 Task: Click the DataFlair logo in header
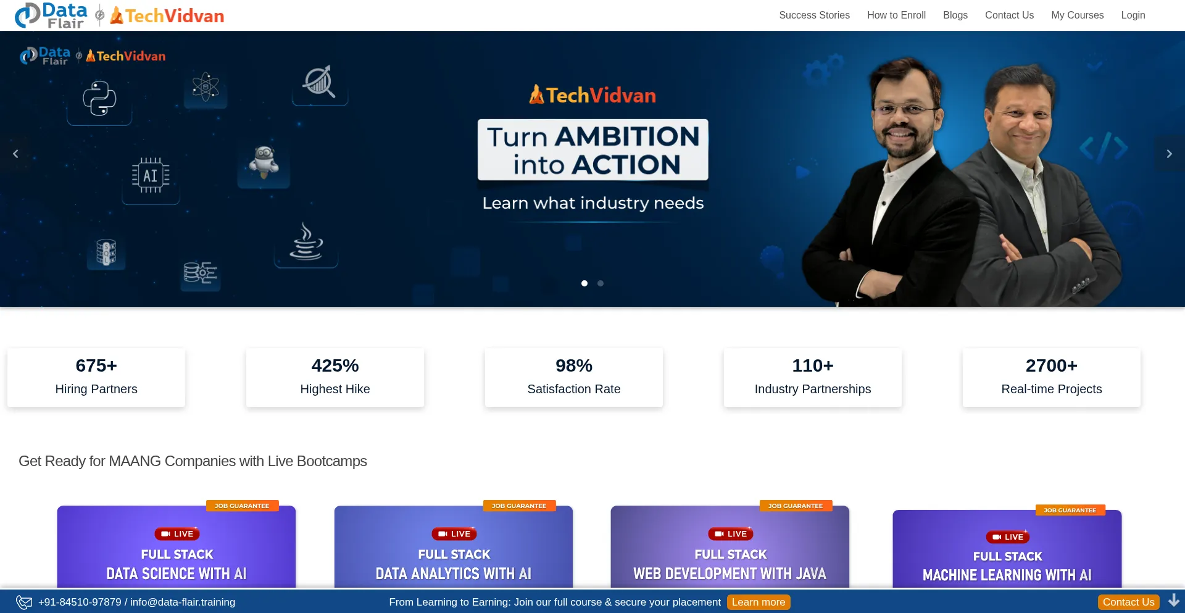coord(51,15)
